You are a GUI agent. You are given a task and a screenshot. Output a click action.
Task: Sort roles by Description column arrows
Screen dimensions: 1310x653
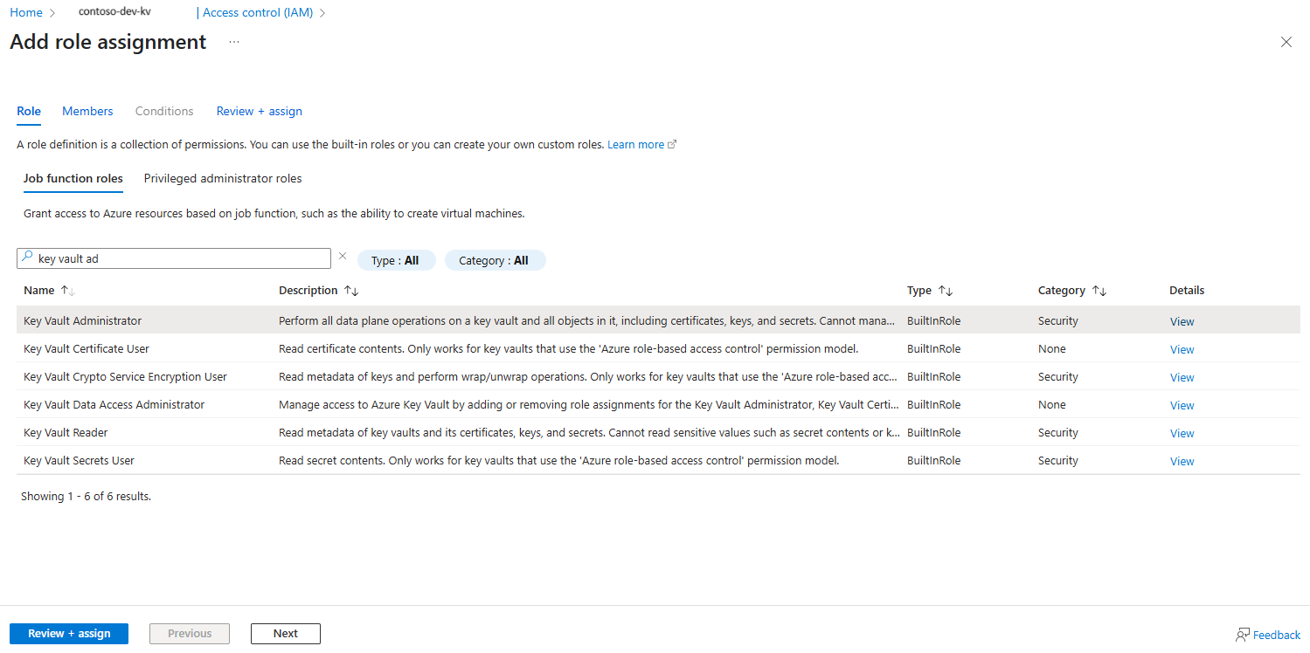351,291
